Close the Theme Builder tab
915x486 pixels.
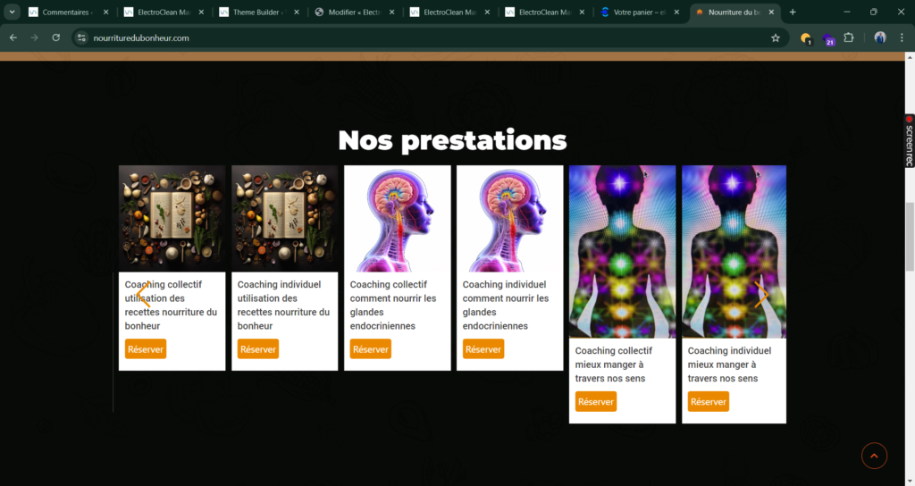(297, 12)
